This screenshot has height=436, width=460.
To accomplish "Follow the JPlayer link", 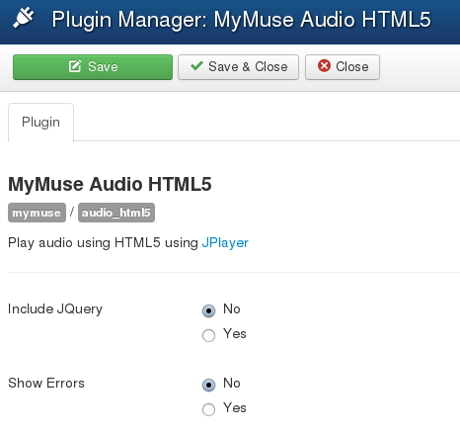I will click(x=225, y=243).
